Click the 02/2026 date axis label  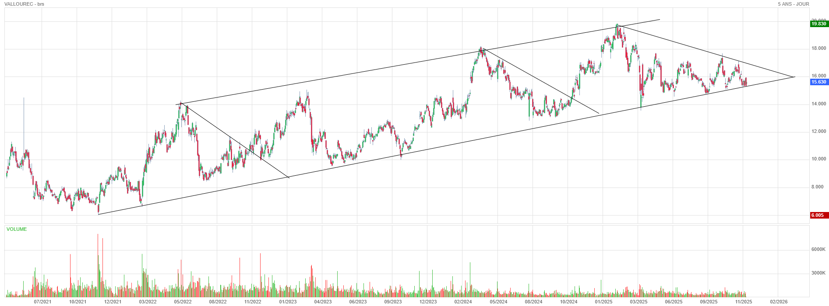779,302
